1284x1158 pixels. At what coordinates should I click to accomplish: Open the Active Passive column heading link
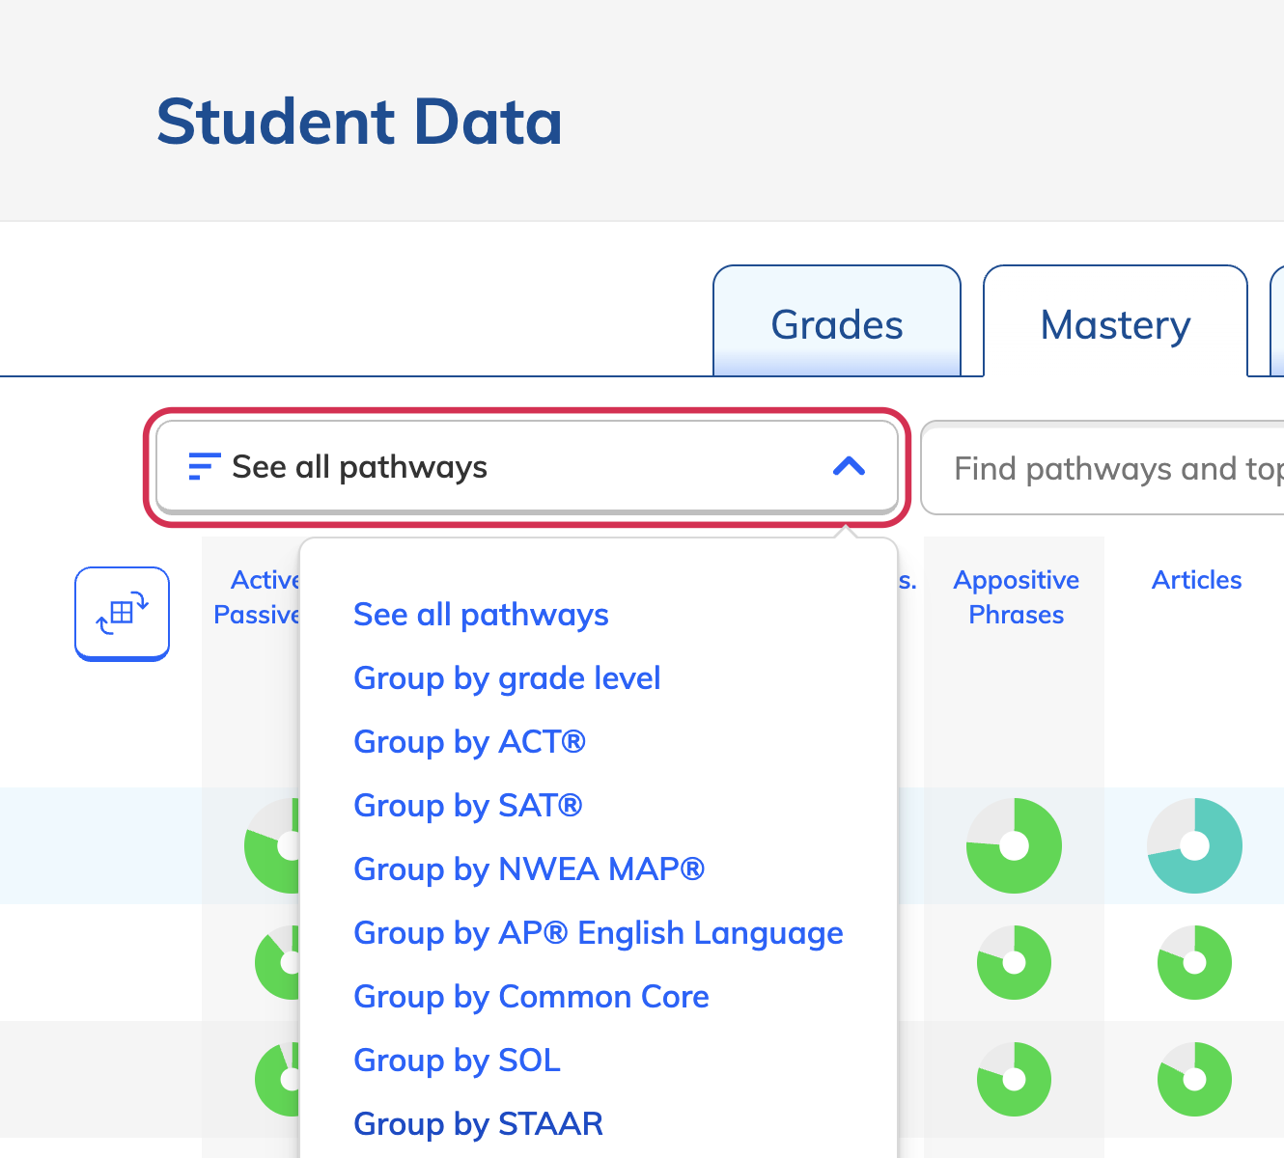[257, 597]
